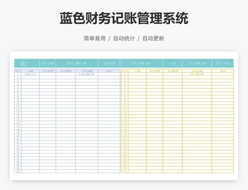Image resolution: width=248 pixels, height=190 pixels.
Task: Click the 支出类型 header in yellow table
Action: [155, 71]
